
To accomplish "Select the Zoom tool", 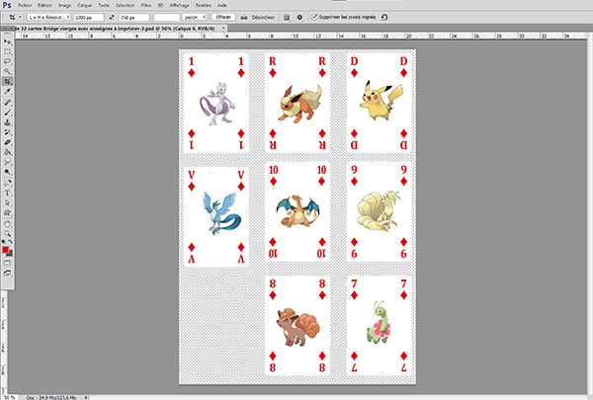I will click(7, 234).
